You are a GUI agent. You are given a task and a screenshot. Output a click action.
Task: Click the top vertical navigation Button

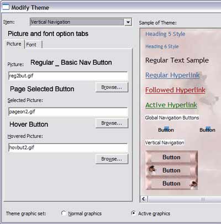tap(171, 157)
